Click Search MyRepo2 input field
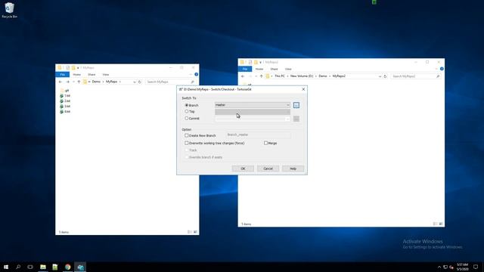Viewport: 484px width, 272px height. coord(415,76)
